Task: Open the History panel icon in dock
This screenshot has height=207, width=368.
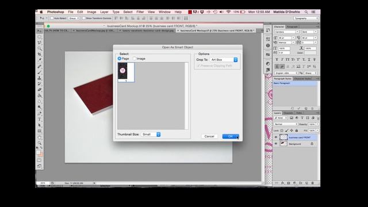Action: (268, 30)
